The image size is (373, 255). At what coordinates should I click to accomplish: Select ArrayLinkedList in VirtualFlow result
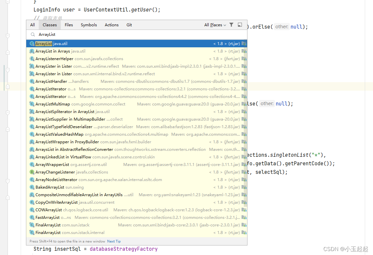coord(137,157)
